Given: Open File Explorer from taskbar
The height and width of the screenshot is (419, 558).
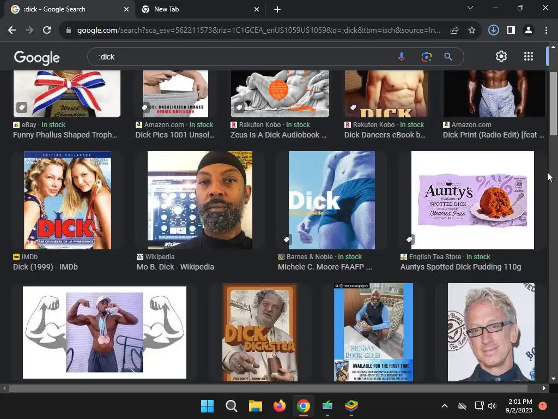Looking at the screenshot, I should 255,406.
